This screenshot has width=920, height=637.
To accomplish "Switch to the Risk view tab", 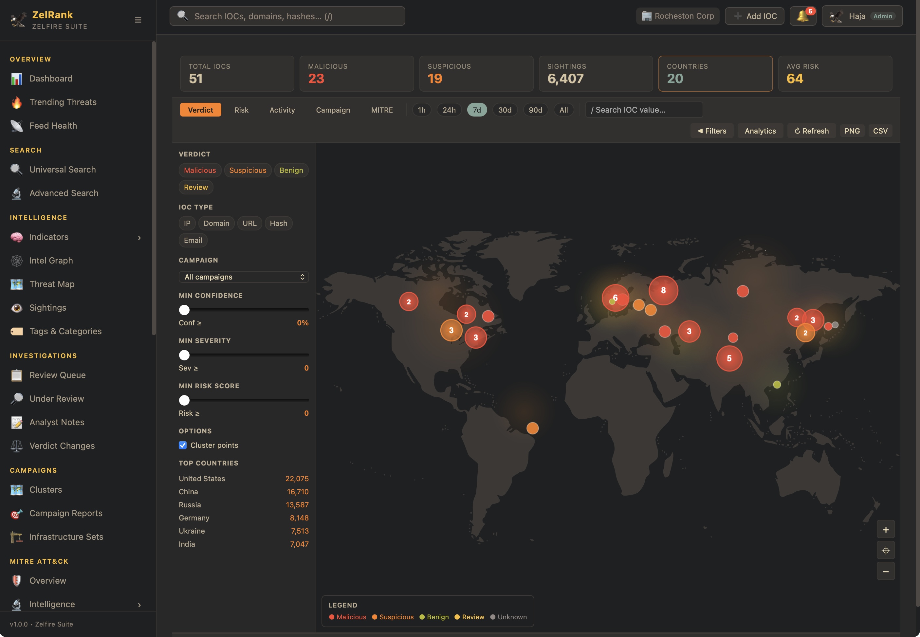I will pos(241,110).
